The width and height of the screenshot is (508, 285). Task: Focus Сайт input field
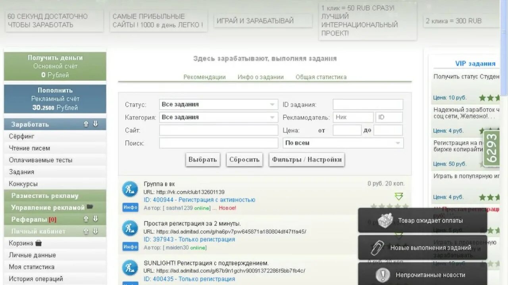(x=219, y=130)
